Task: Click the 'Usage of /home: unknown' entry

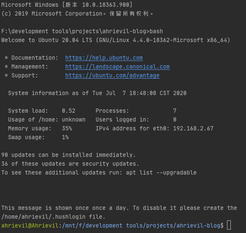Action: click(x=47, y=119)
